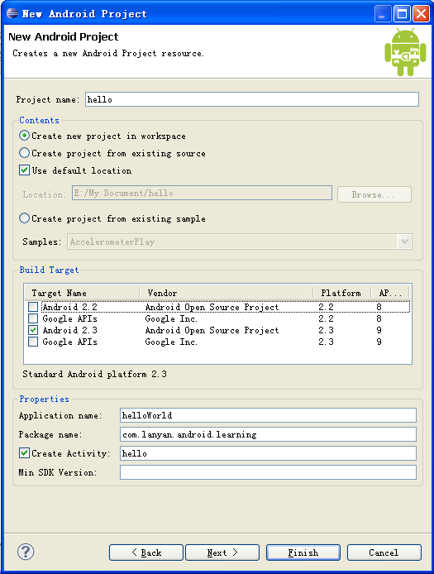
Task: Toggle the Create Activity checkbox
Action: pos(25,453)
